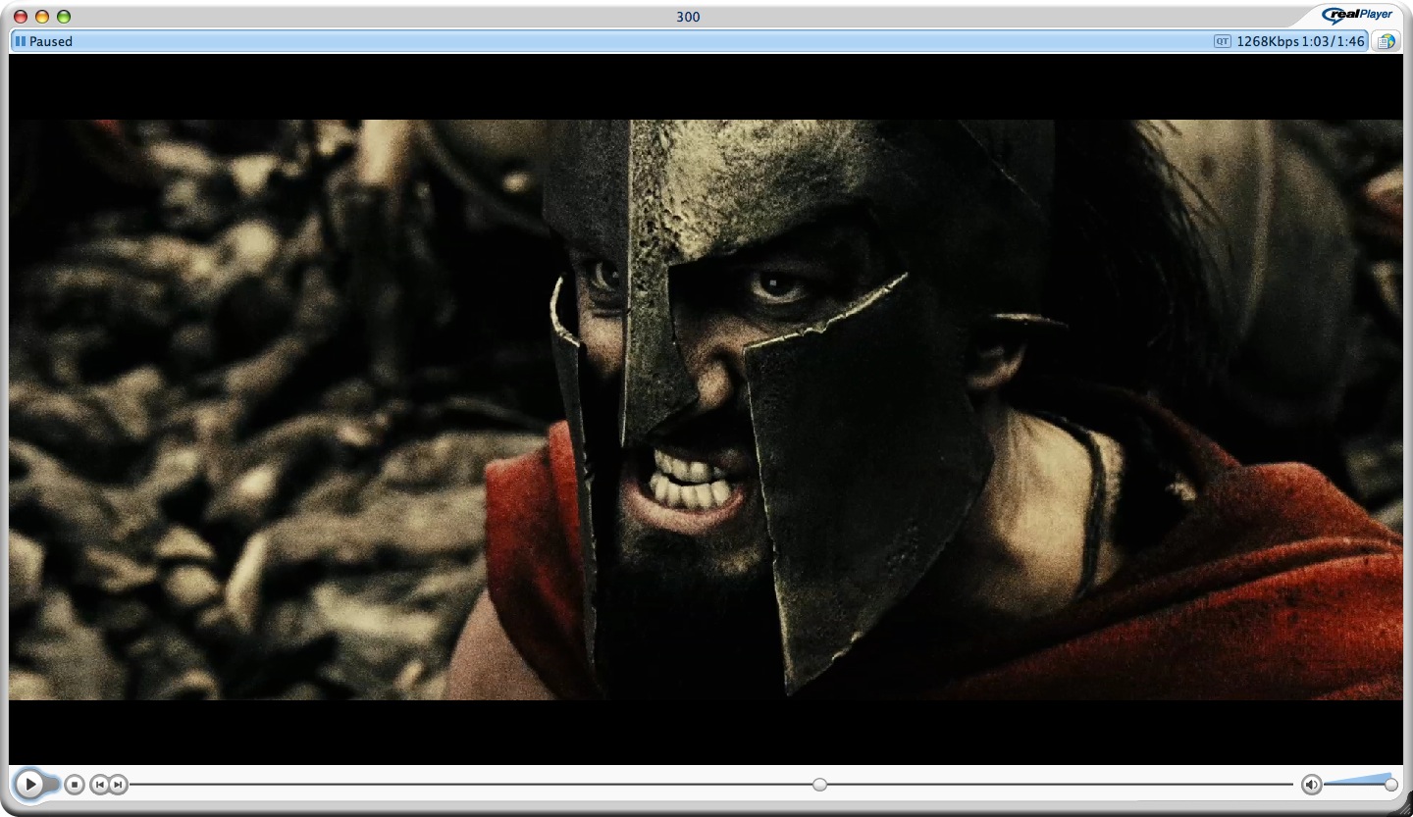Click the seek bar position knob
Viewport: 1413px width, 817px height.
point(819,785)
